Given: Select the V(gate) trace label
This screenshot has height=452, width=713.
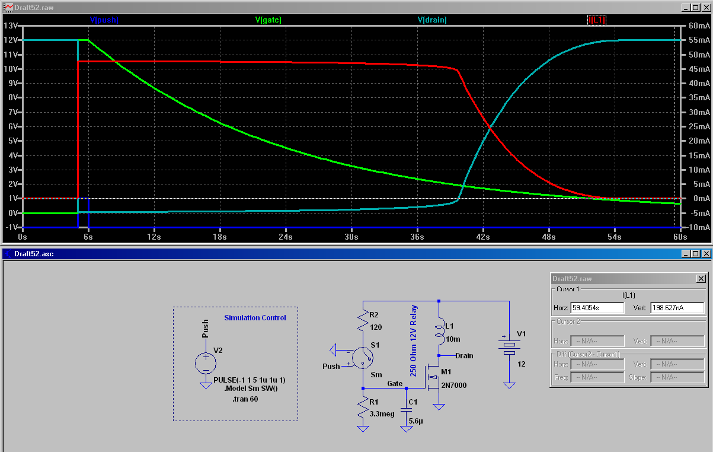Looking at the screenshot, I should coord(268,20).
